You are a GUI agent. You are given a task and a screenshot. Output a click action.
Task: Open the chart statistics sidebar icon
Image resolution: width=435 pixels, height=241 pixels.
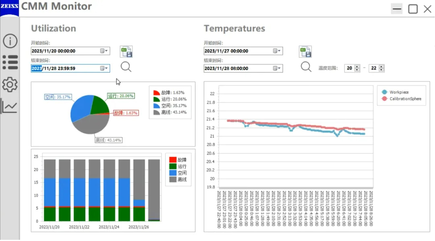tap(10, 107)
